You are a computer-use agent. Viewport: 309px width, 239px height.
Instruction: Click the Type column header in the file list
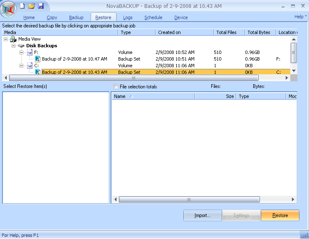pyautogui.click(x=261, y=96)
